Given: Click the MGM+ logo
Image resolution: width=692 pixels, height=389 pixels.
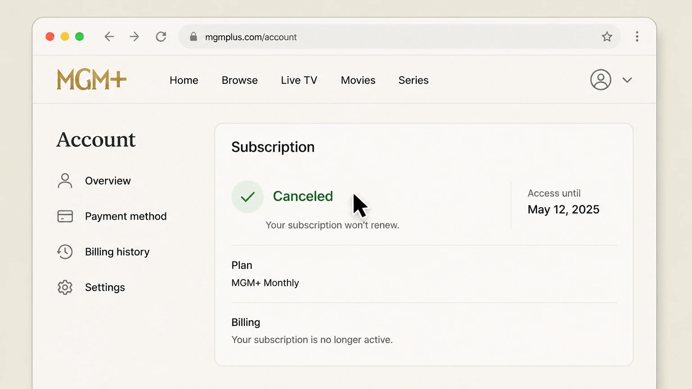Looking at the screenshot, I should coord(91,80).
